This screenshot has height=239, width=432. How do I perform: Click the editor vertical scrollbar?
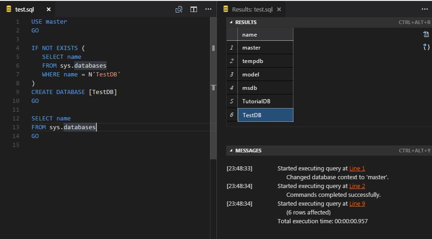[213, 88]
